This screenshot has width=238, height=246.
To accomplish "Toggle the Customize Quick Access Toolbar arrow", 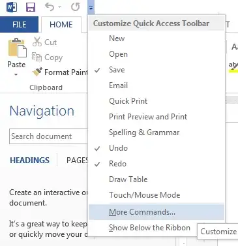I will click(91, 8).
